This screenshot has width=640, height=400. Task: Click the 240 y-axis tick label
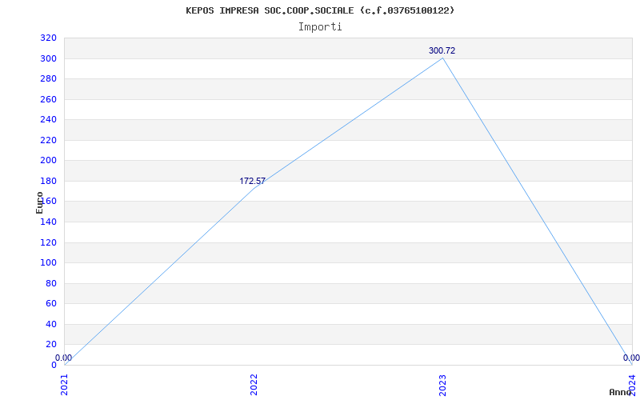click(x=48, y=119)
